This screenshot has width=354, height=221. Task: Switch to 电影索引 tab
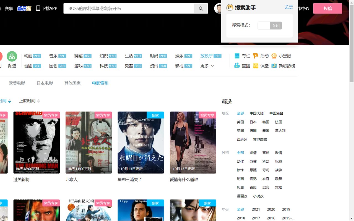coord(100,83)
